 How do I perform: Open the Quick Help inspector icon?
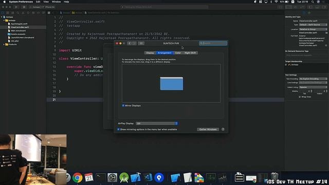point(309,13)
